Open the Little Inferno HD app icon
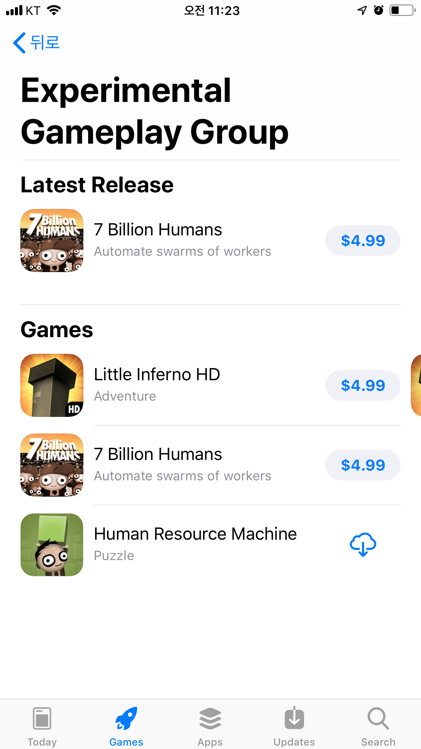Viewport: 421px width, 749px height. (52, 385)
